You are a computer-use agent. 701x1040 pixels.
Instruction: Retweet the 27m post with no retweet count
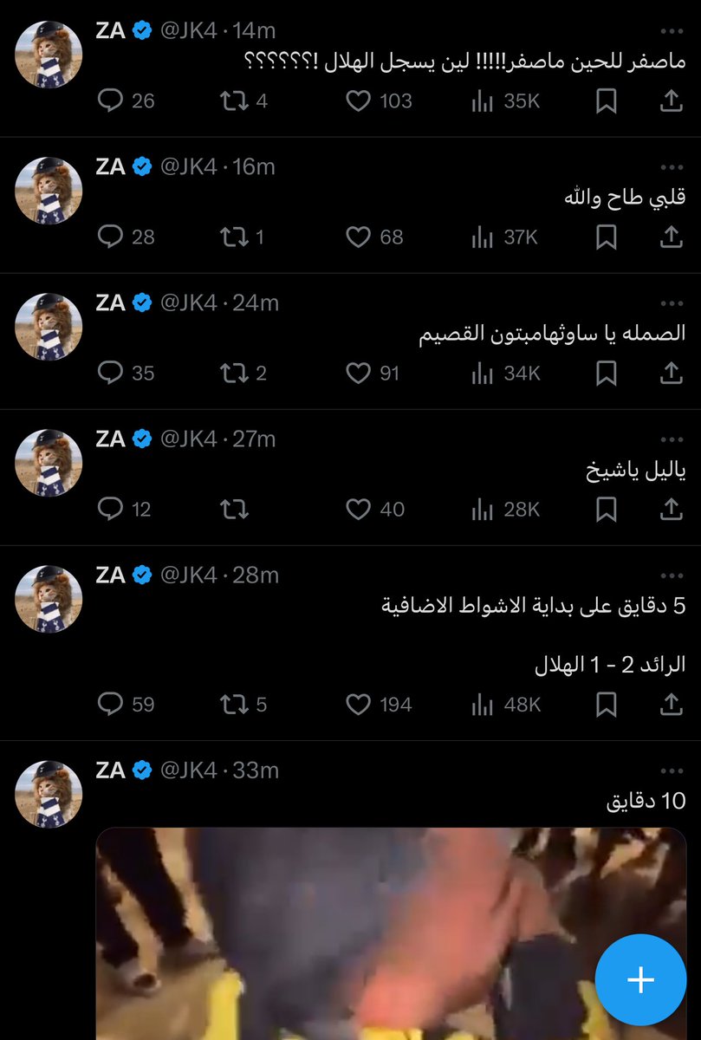click(234, 510)
